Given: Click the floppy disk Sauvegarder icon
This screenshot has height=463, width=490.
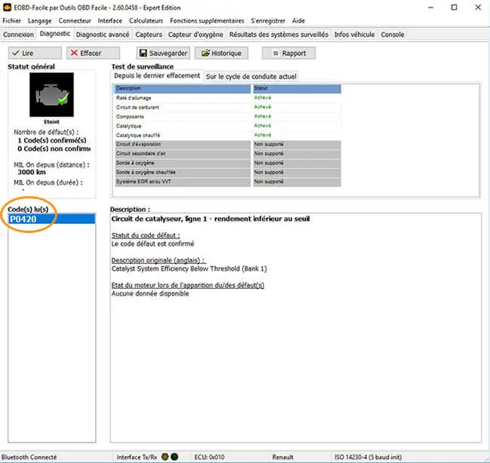Looking at the screenshot, I should (143, 54).
